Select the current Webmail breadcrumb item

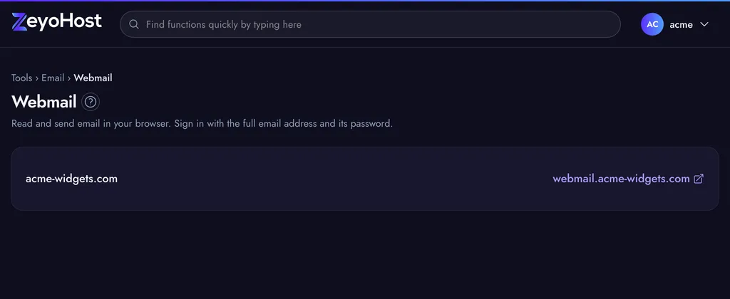coord(93,78)
